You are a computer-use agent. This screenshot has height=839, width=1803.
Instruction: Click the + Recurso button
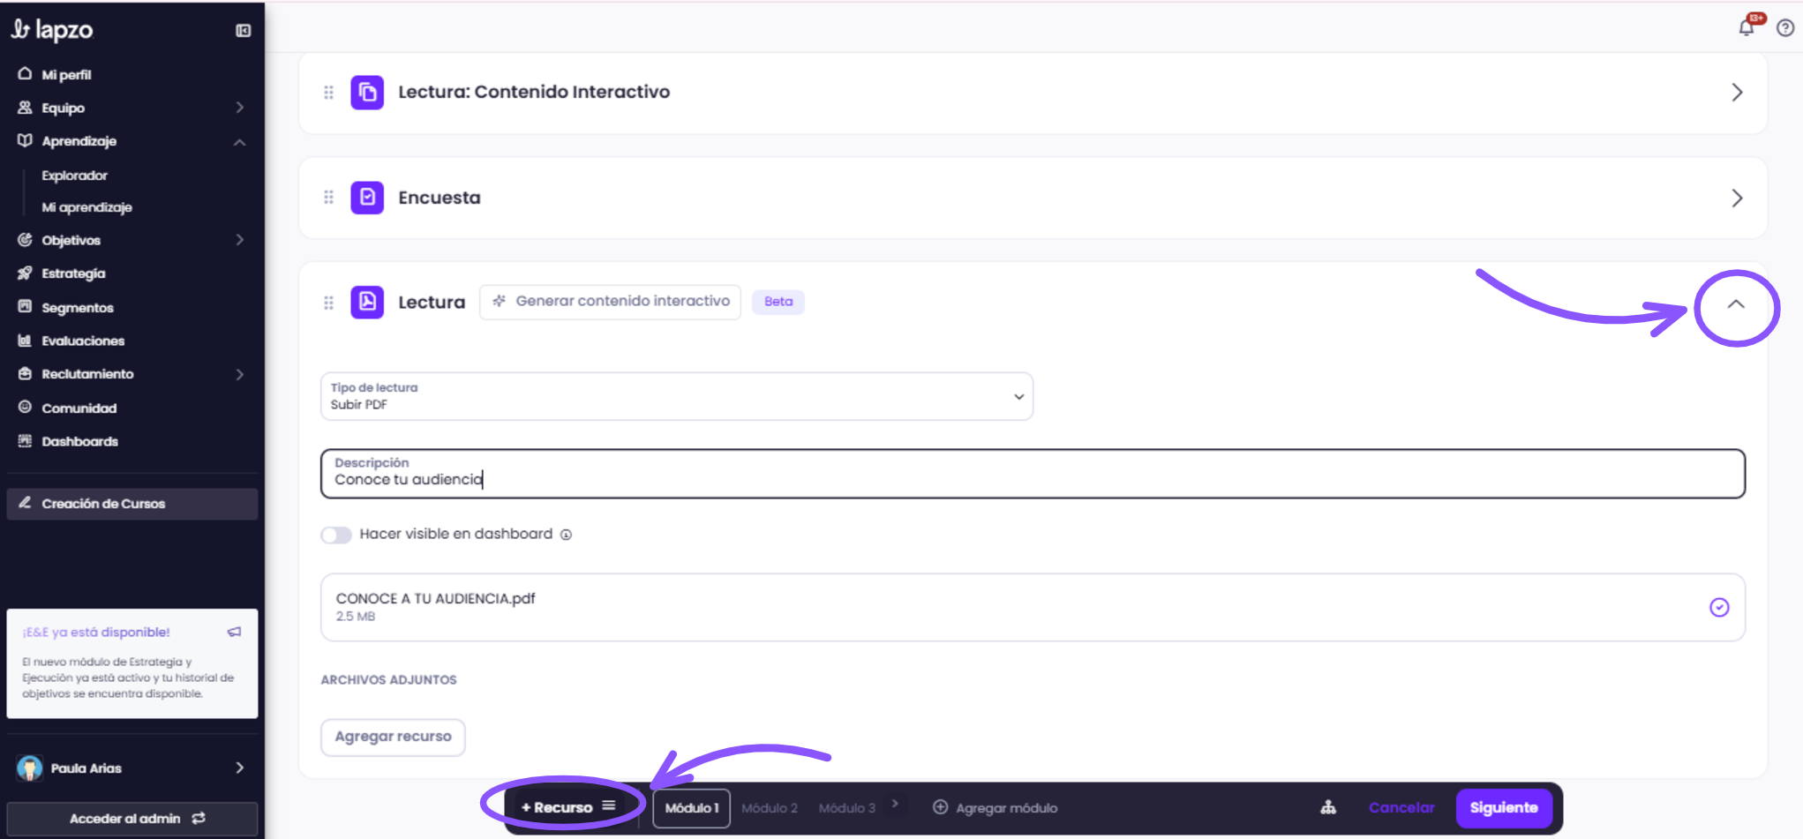coord(568,807)
